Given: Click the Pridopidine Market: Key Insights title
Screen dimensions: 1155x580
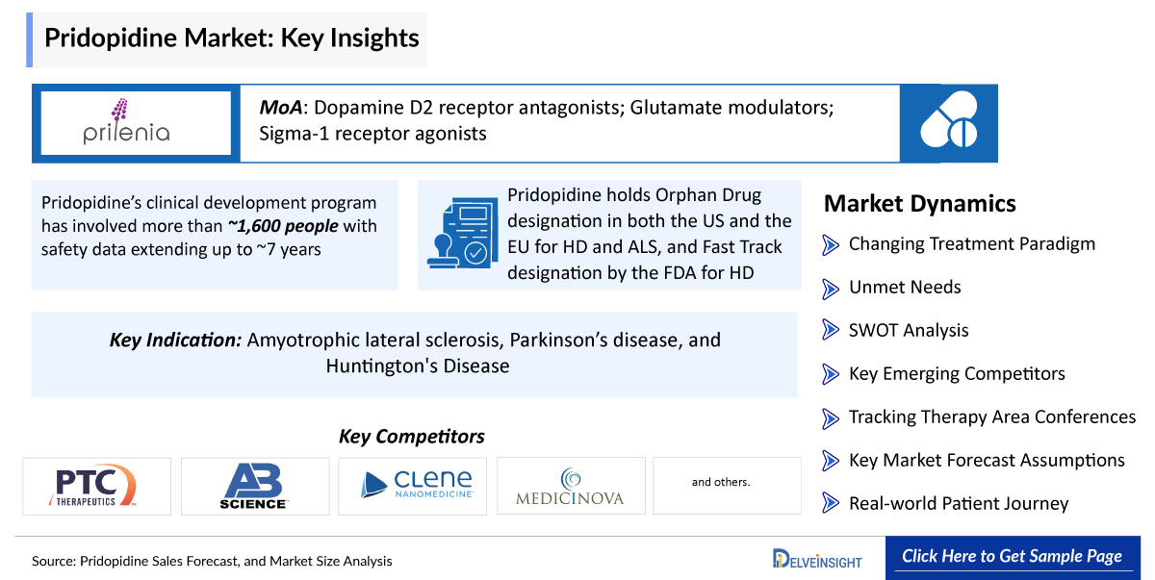Looking at the screenshot, I should point(232,38).
